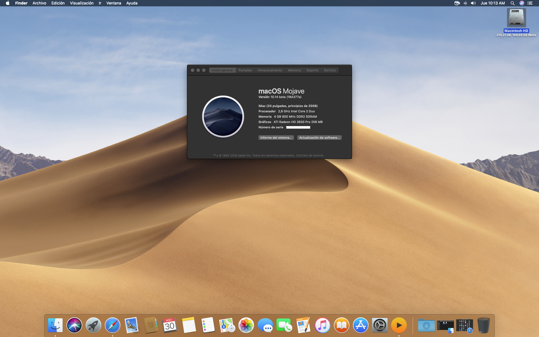Image resolution: width=539 pixels, height=337 pixels.
Task: Open App Store in Dock
Action: 361,325
